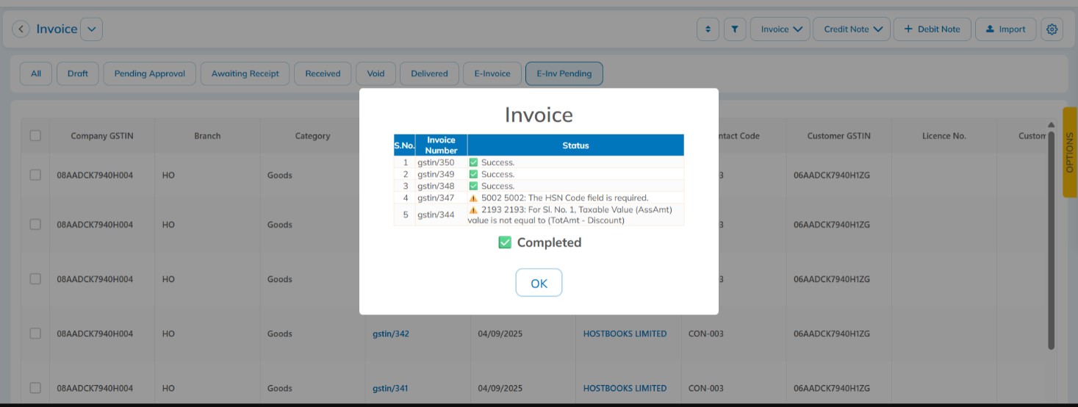Toggle the select-all header checkbox

point(35,135)
